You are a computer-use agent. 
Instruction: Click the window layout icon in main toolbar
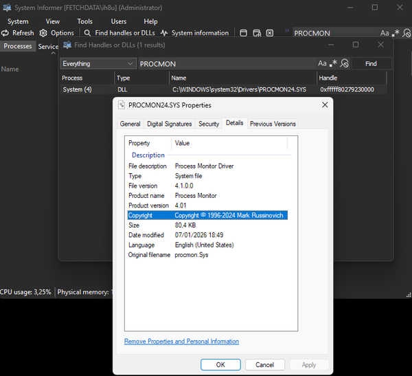(x=243, y=33)
